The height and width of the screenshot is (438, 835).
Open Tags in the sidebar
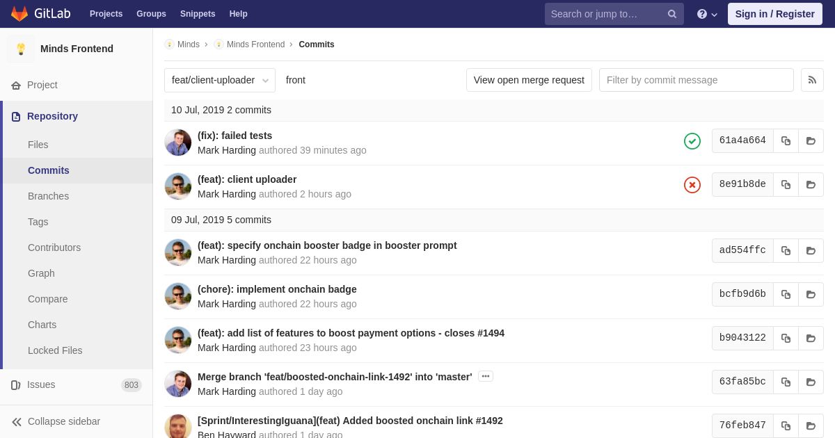click(38, 222)
